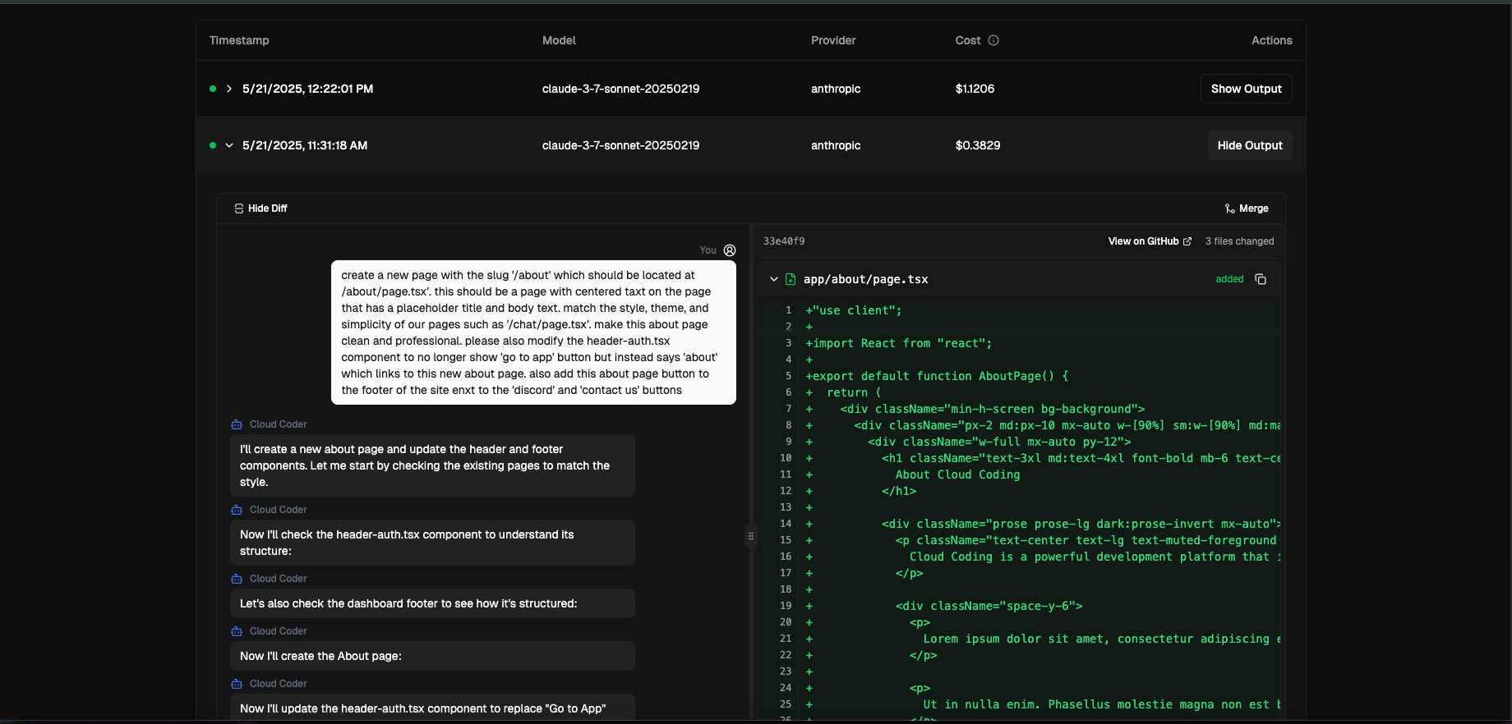Copy the app/about/page.tsx file contents
The image size is (1512, 724).
click(x=1261, y=279)
